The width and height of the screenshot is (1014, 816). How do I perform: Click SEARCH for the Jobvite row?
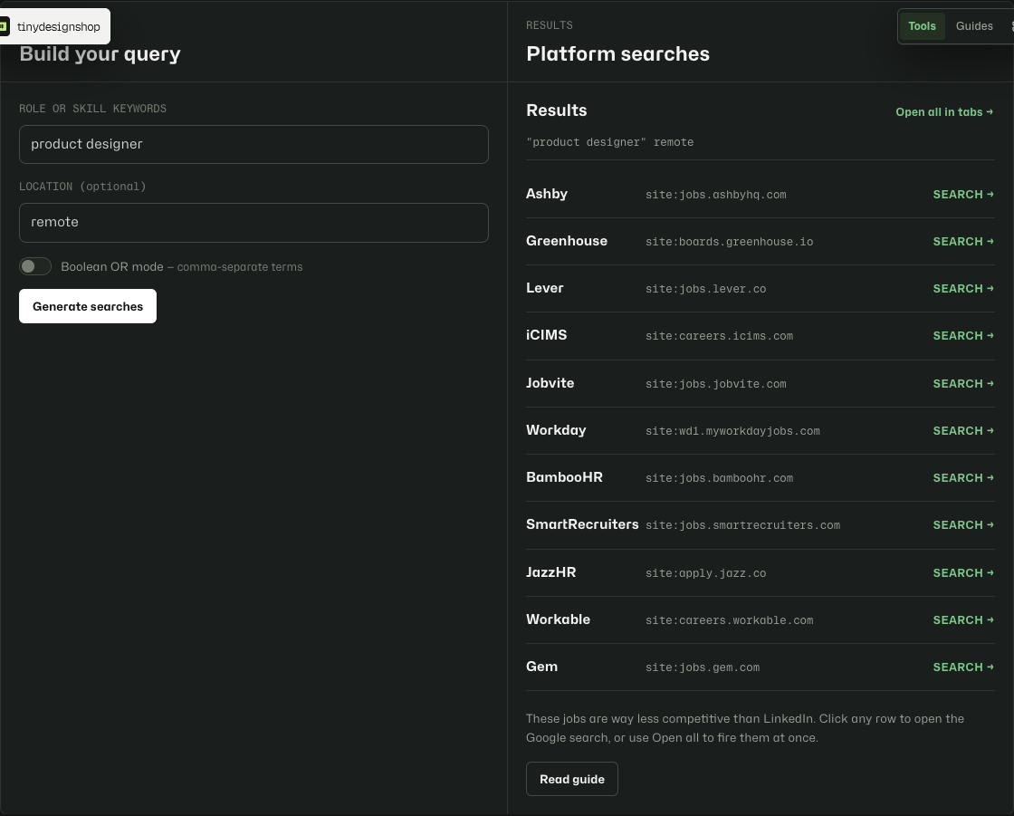[x=963, y=384]
